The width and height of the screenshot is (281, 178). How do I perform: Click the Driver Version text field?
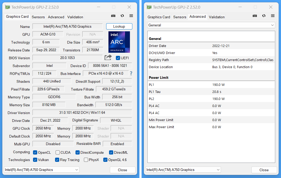[82, 113]
